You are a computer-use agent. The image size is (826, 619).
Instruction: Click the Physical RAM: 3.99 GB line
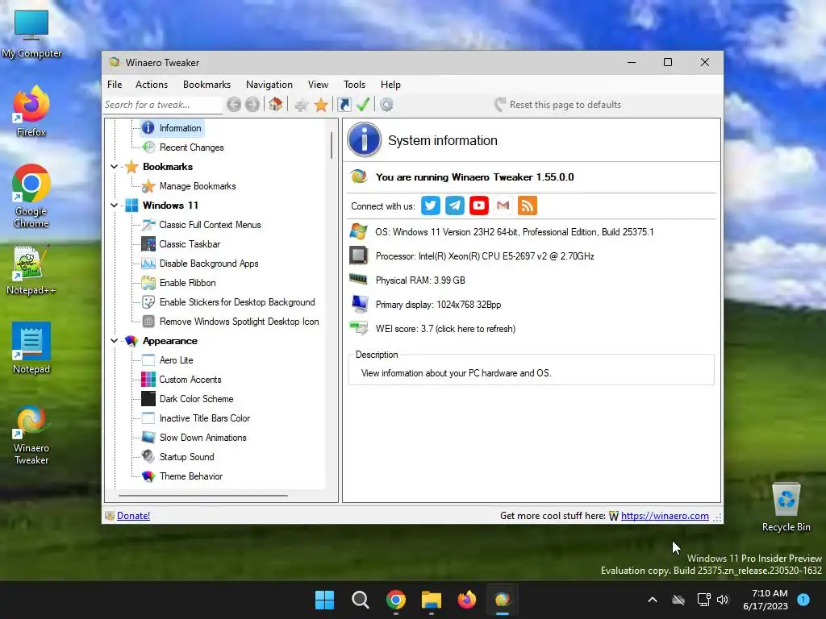[x=420, y=280]
